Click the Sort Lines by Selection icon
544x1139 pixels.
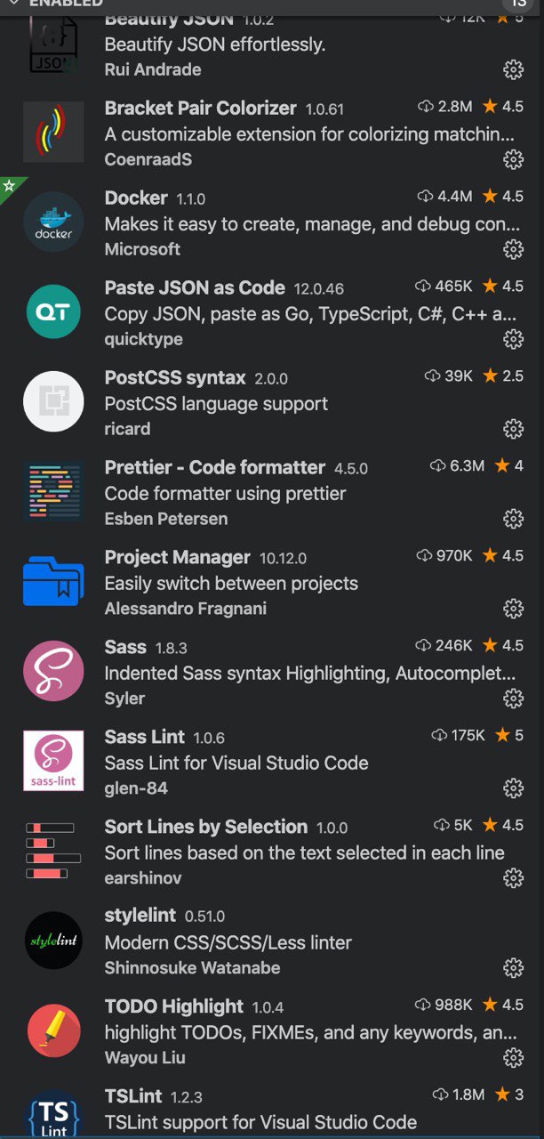53,851
